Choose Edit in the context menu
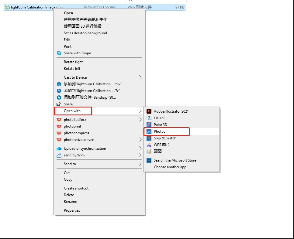The width and height of the screenshot is (294, 239). coord(99,40)
